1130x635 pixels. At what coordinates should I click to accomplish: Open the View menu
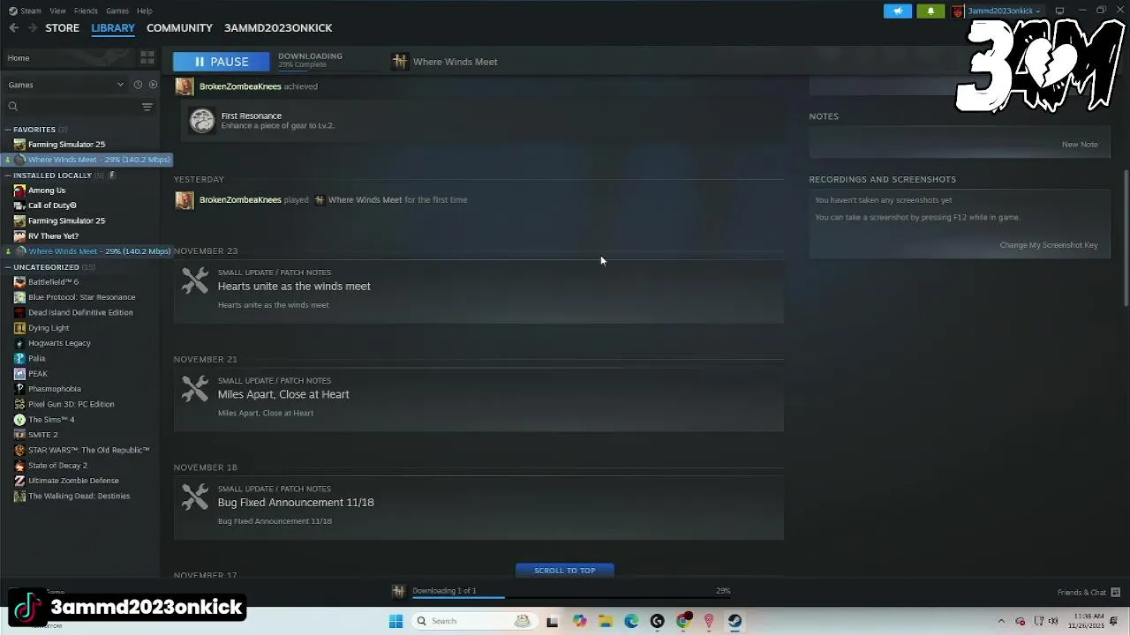click(x=57, y=11)
